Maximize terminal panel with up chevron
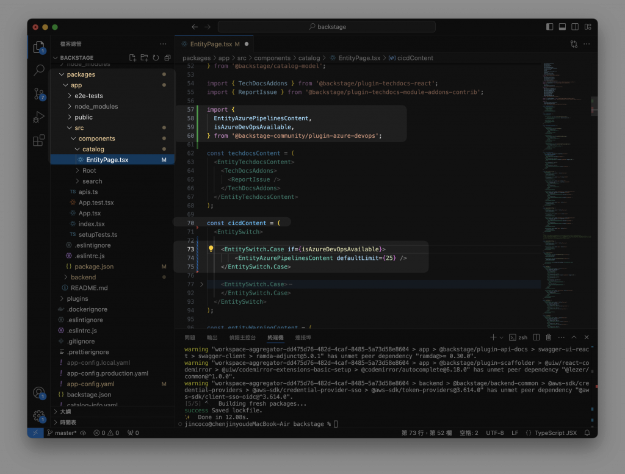Image resolution: width=625 pixels, height=474 pixels. [574, 337]
